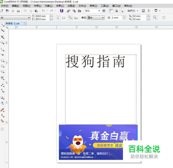Viewport: 173px width, 168px height.
Task: Select the Drop Shadow tool
Action: pos(2,98)
